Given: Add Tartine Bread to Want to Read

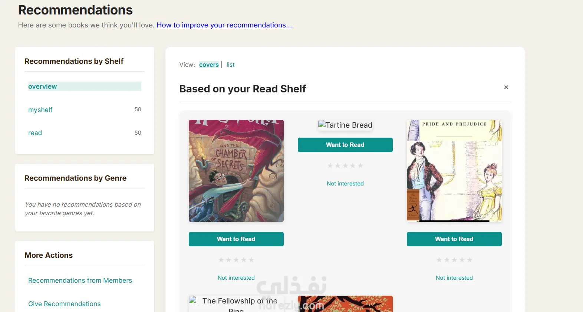Looking at the screenshot, I should (345, 145).
